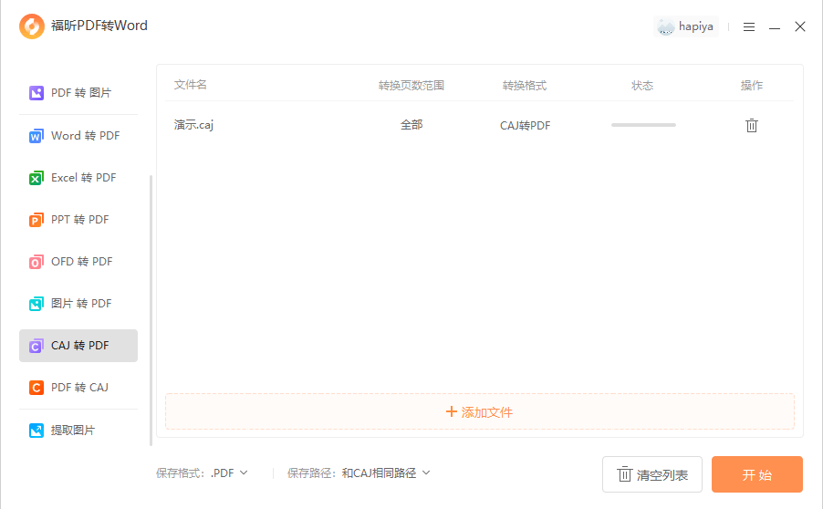The image size is (823, 509).
Task: Click the 转换格式 column header
Action: coord(525,86)
